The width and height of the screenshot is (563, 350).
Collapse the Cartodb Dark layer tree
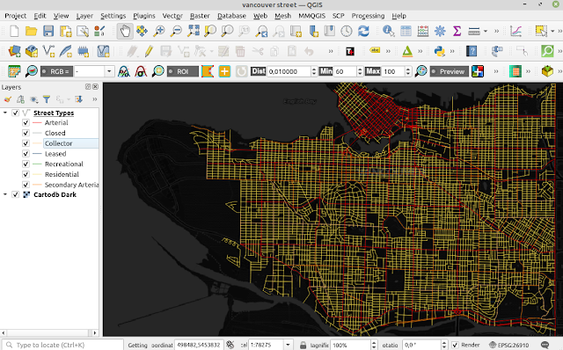(5, 194)
